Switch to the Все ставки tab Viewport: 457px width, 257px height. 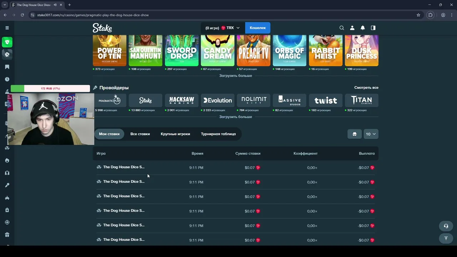140,134
